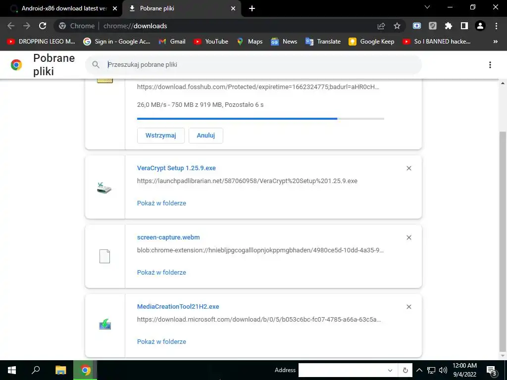Remove MediaCreationTool21H2.exe from the list
The image size is (507, 380).
click(408, 307)
